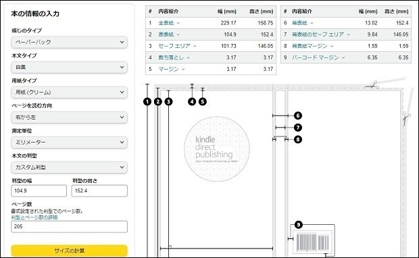Viewport: 419px width, 258px height.
Task: Expand the マージン row in the table
Action: pos(172,69)
